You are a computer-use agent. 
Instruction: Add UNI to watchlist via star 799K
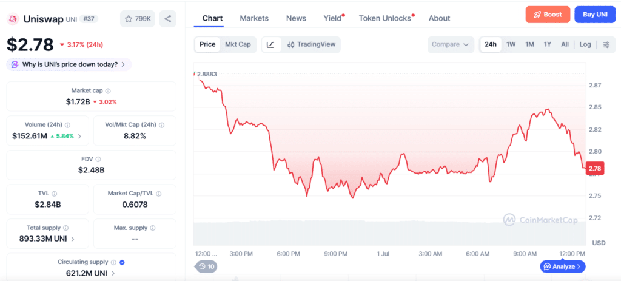[138, 19]
